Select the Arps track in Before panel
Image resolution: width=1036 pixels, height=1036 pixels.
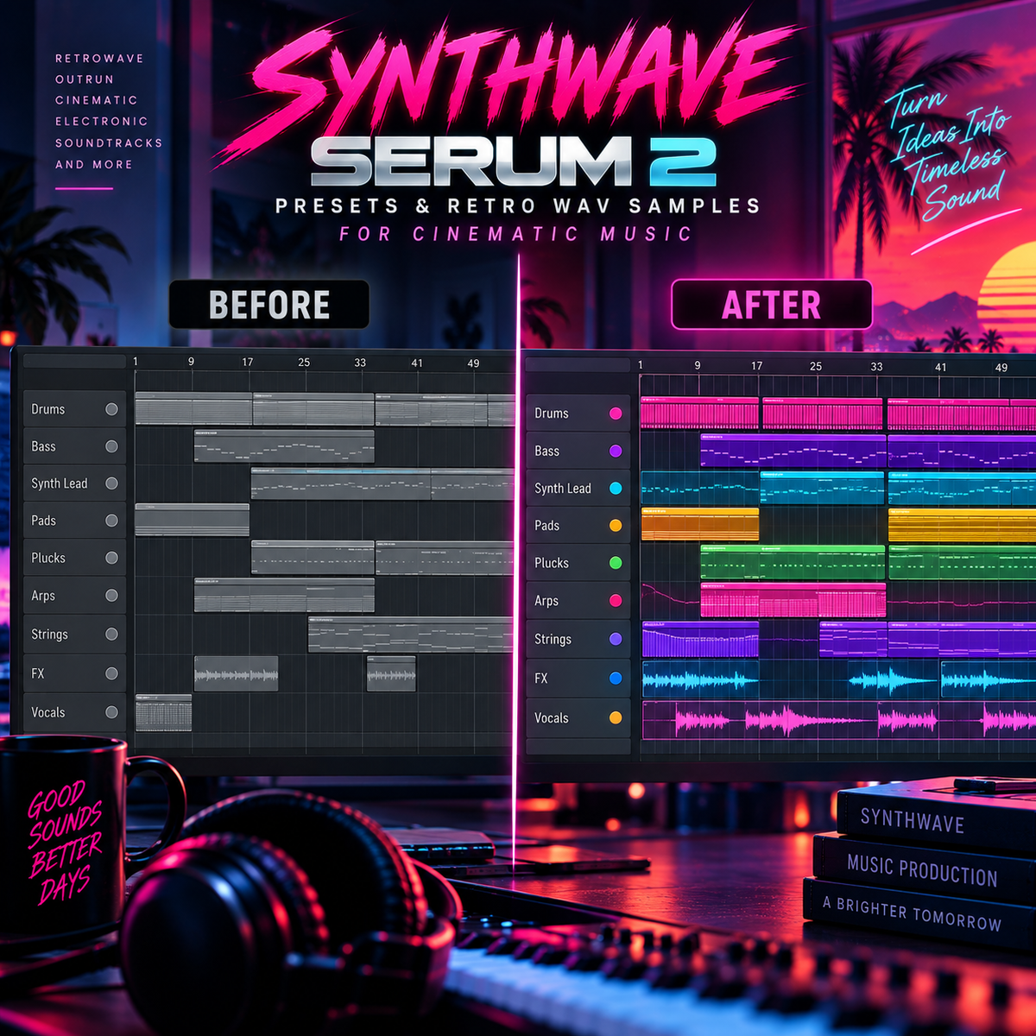coord(74,596)
